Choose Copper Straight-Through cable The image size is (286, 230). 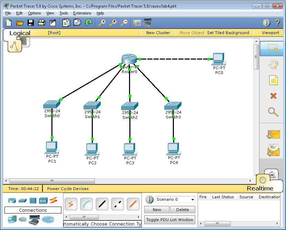click(x=102, y=204)
